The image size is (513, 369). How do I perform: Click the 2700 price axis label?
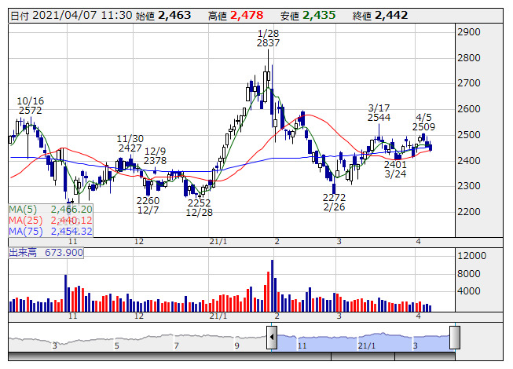(469, 83)
